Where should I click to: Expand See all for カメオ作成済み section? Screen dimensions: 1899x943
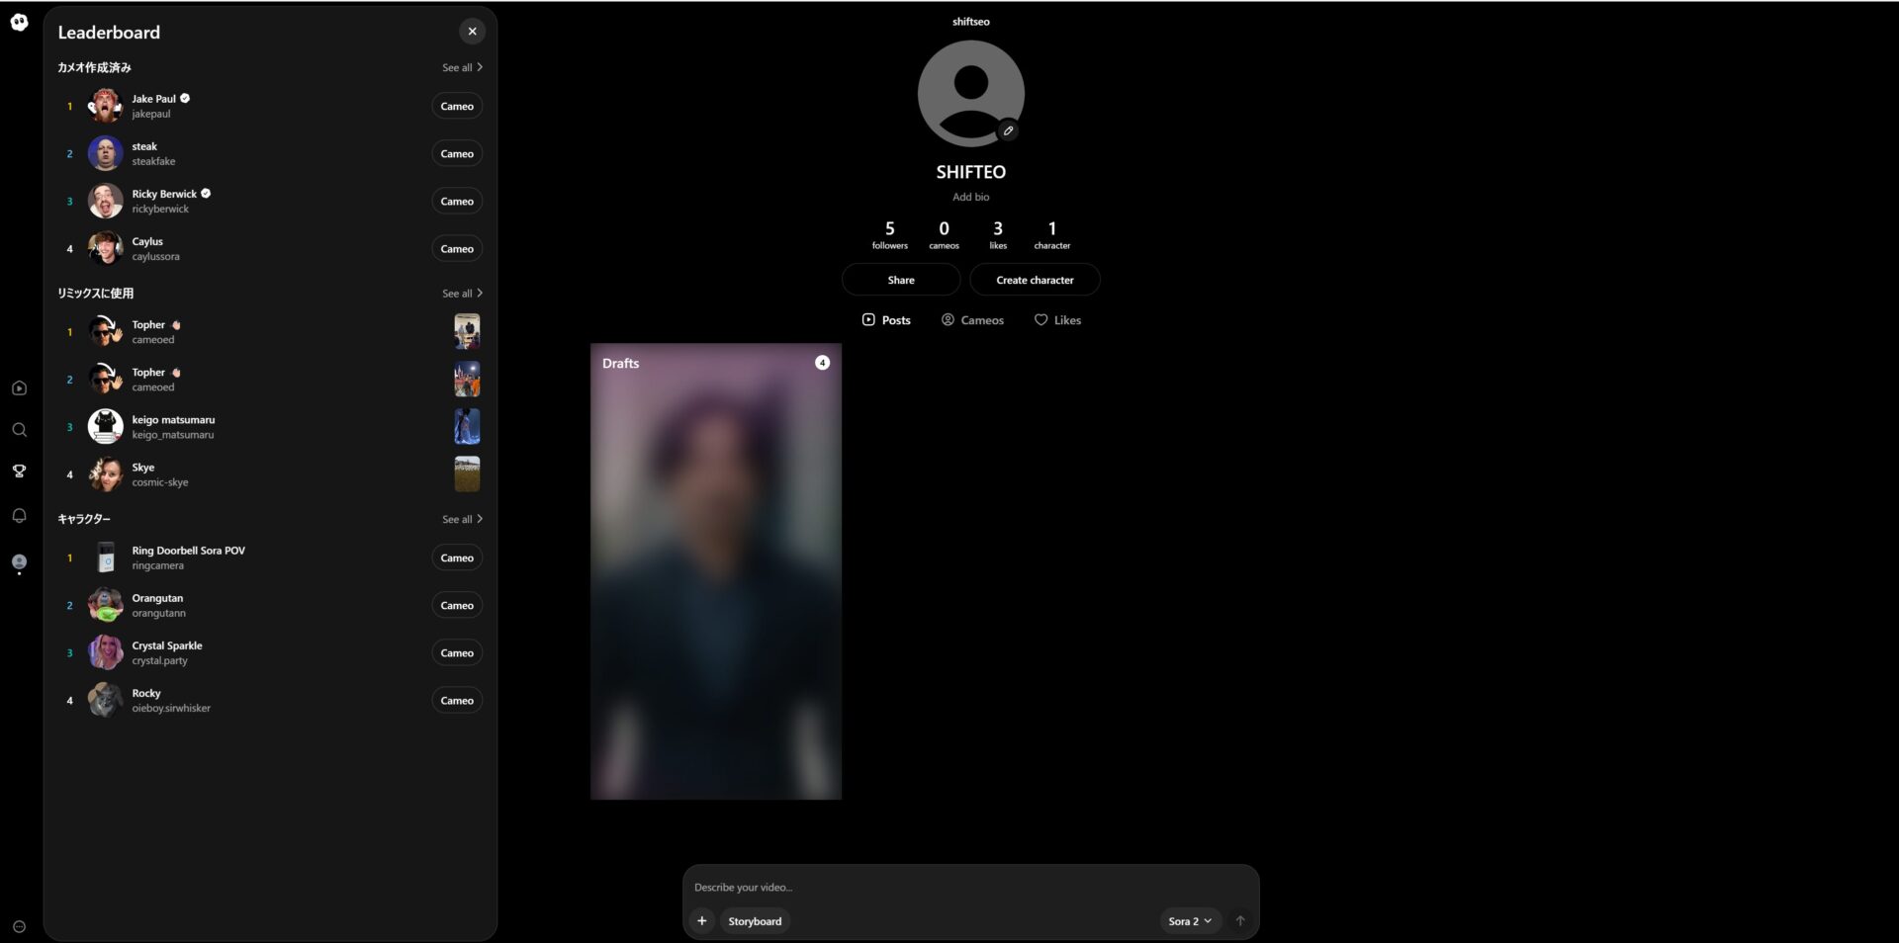click(462, 68)
